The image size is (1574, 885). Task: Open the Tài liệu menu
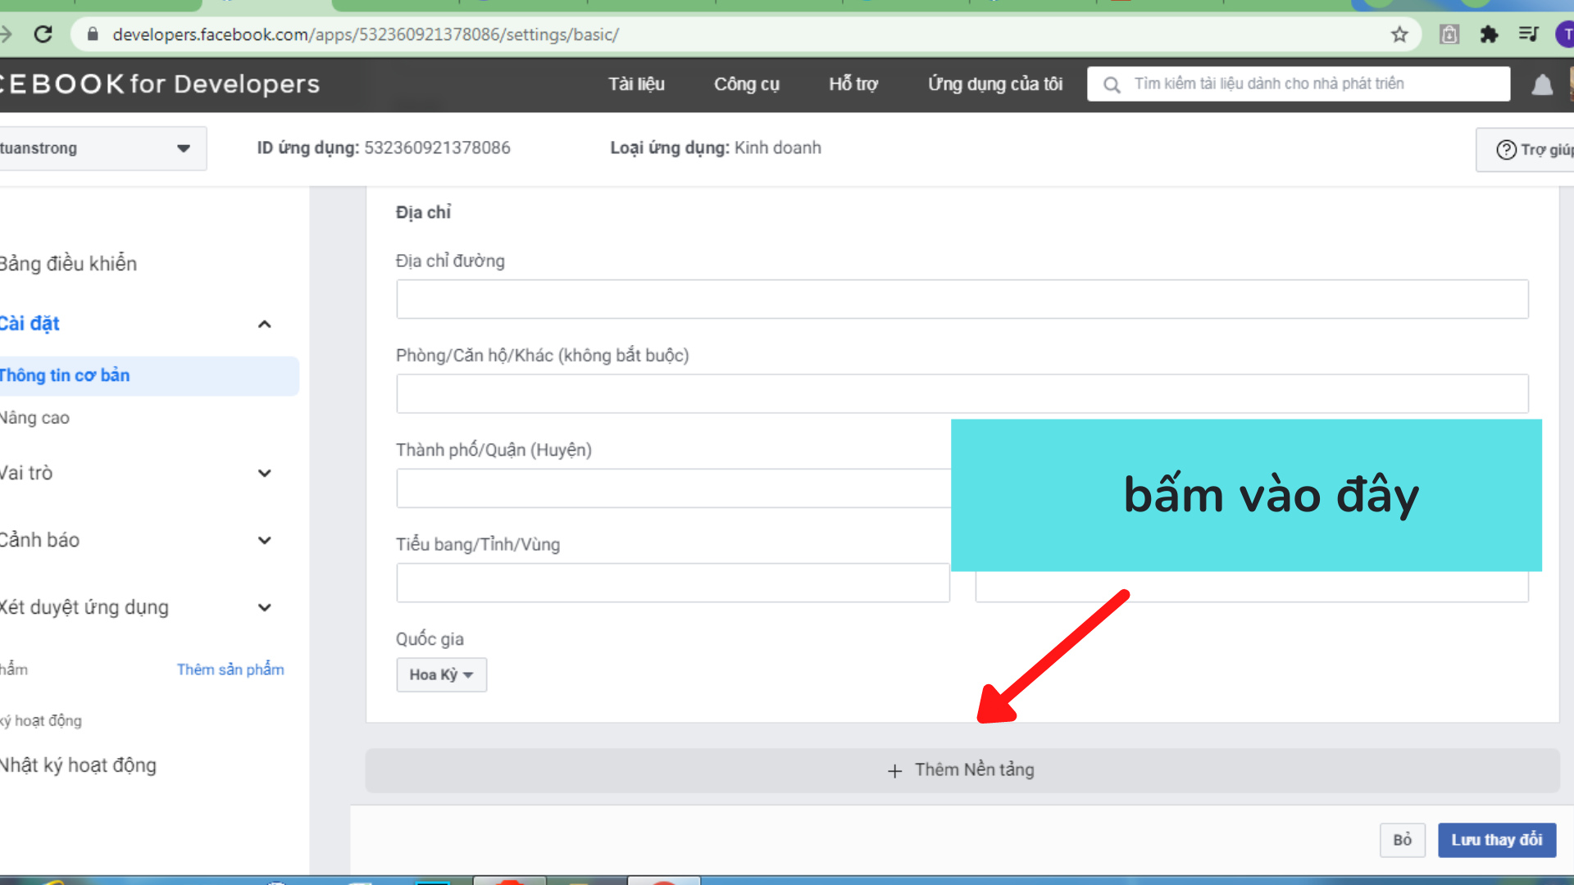point(636,84)
